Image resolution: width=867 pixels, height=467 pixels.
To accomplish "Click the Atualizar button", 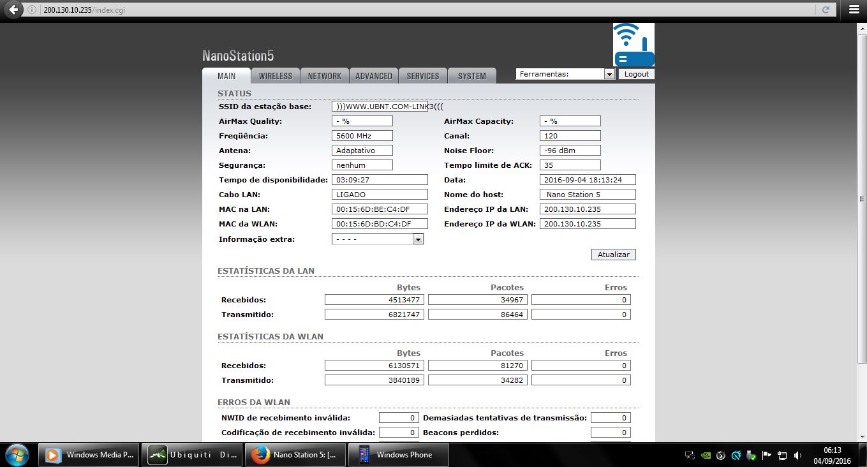I will (614, 255).
